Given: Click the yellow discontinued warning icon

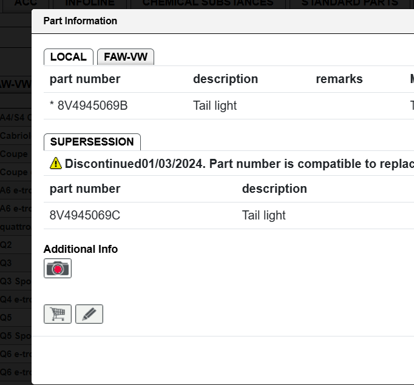Looking at the screenshot, I should point(56,163).
